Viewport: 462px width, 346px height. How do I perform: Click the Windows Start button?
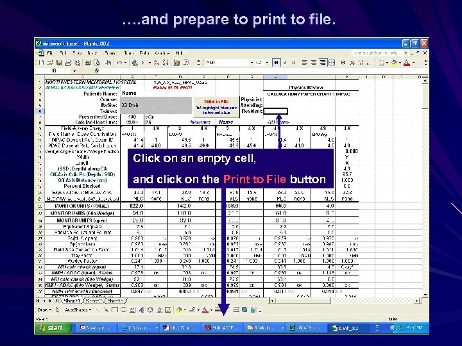pos(53,328)
